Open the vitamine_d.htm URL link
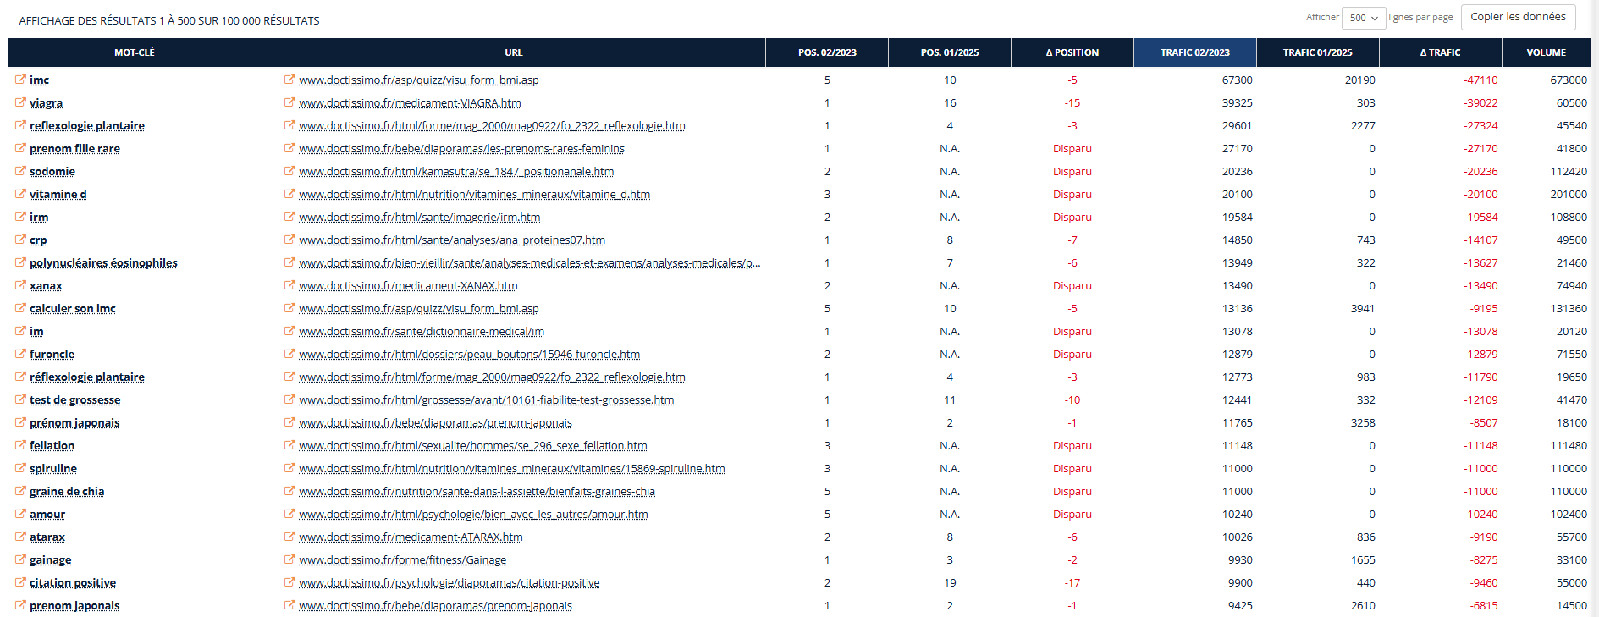Image resolution: width=1599 pixels, height=617 pixels. point(474,194)
